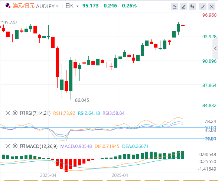The width and height of the screenshot is (218, 181).
Task: Click the 93.928 price axis label
Action: point(209,37)
